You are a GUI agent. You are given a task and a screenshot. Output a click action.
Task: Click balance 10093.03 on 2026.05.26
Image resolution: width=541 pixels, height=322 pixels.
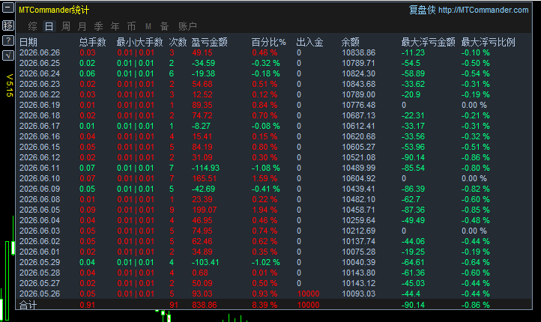click(x=358, y=294)
